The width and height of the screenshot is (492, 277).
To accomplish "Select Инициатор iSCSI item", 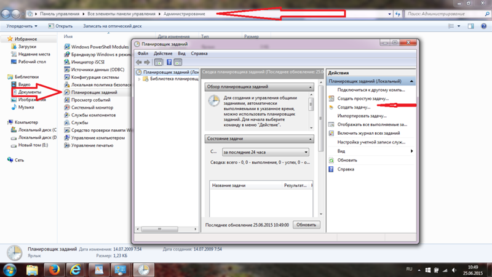I will click(x=84, y=62).
